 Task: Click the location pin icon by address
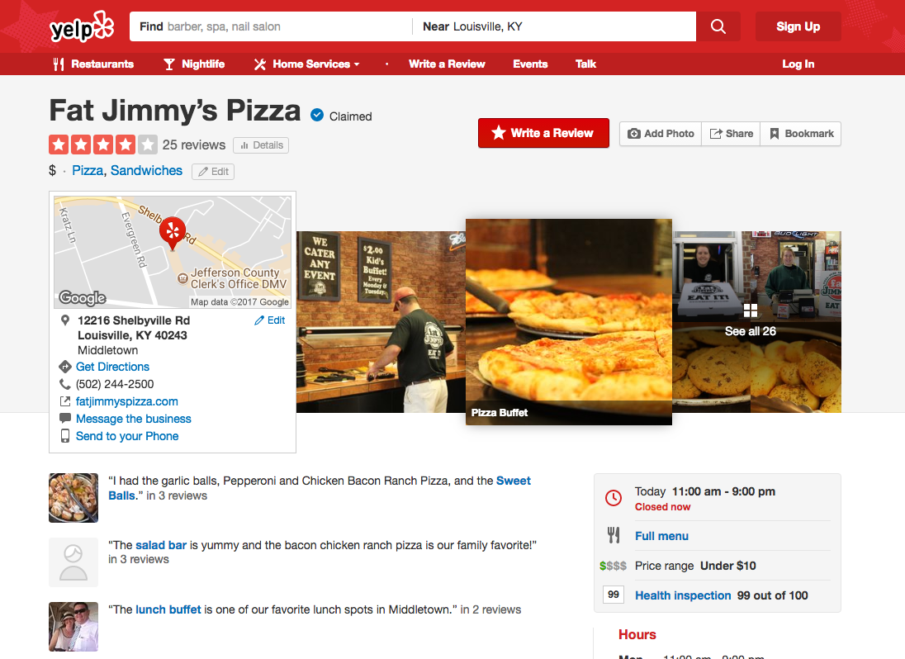click(65, 320)
